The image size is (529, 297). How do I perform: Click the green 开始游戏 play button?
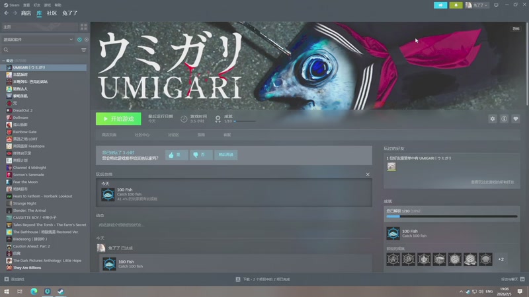click(118, 119)
